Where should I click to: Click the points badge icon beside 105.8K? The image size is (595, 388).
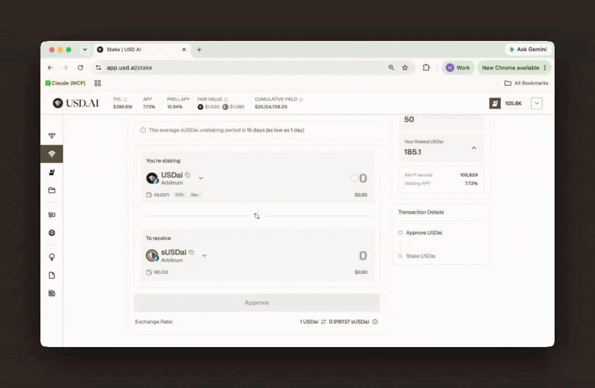pos(495,103)
